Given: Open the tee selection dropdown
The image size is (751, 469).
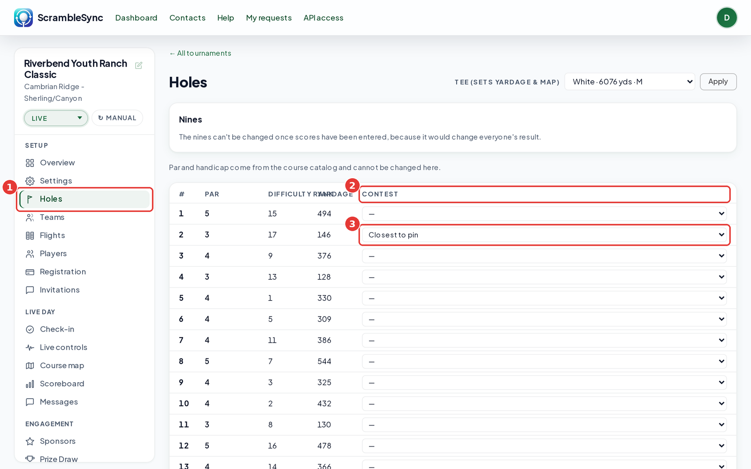Looking at the screenshot, I should click(629, 82).
